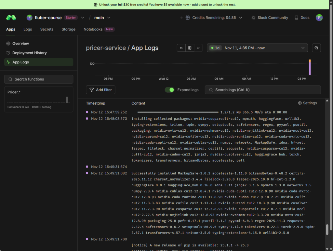Click the Modal logo icon

(11, 18)
